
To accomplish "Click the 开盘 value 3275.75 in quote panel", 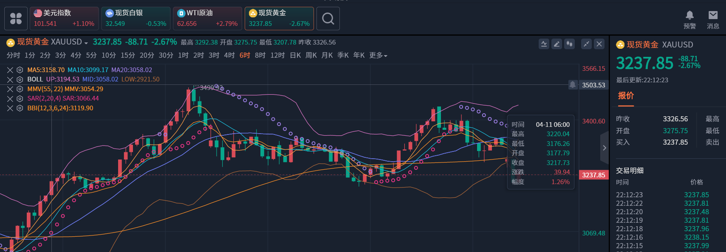I will coord(675,131).
